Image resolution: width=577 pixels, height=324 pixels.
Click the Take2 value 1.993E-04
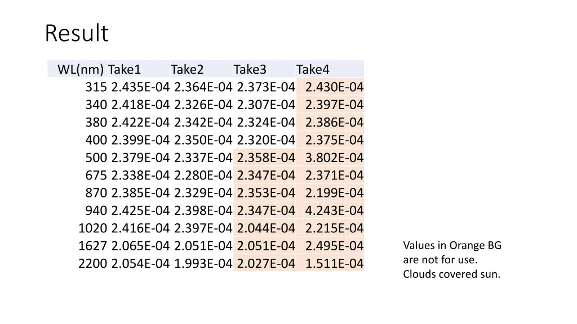(x=203, y=263)
